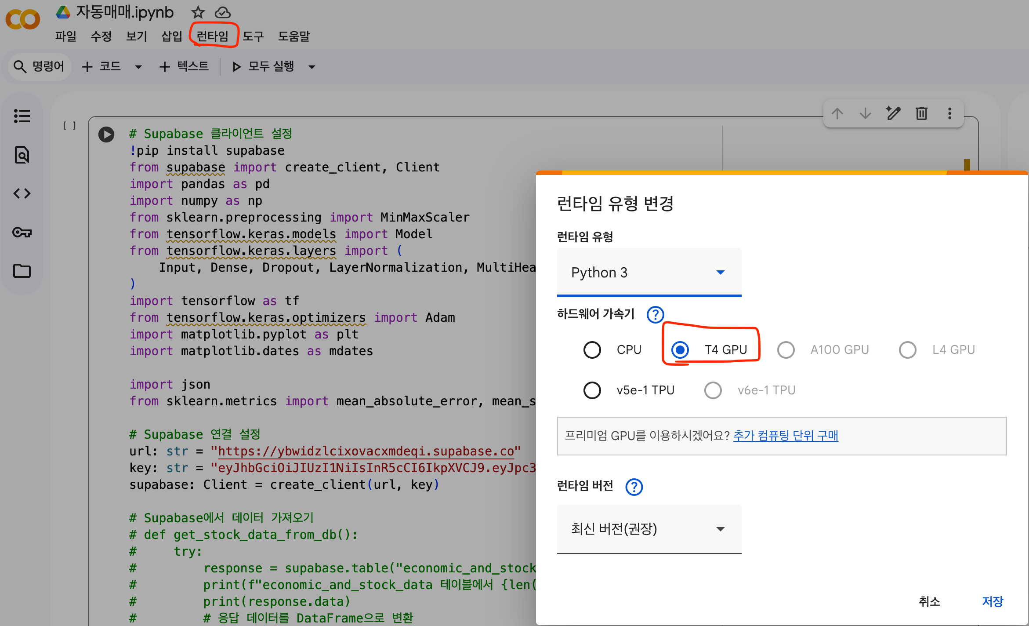Open the 도구 menu

tap(254, 36)
